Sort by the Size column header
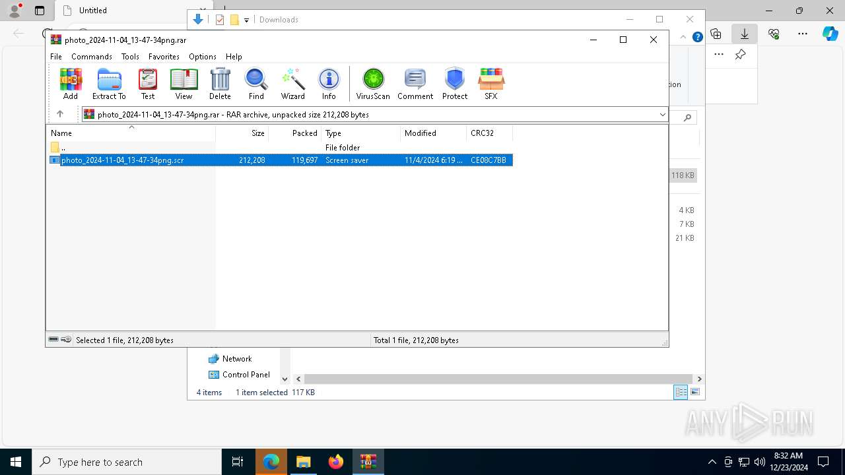The height and width of the screenshot is (475, 845). (242, 133)
